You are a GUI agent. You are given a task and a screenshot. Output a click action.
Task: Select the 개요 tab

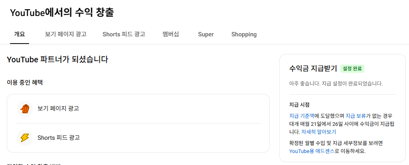tap(20, 34)
